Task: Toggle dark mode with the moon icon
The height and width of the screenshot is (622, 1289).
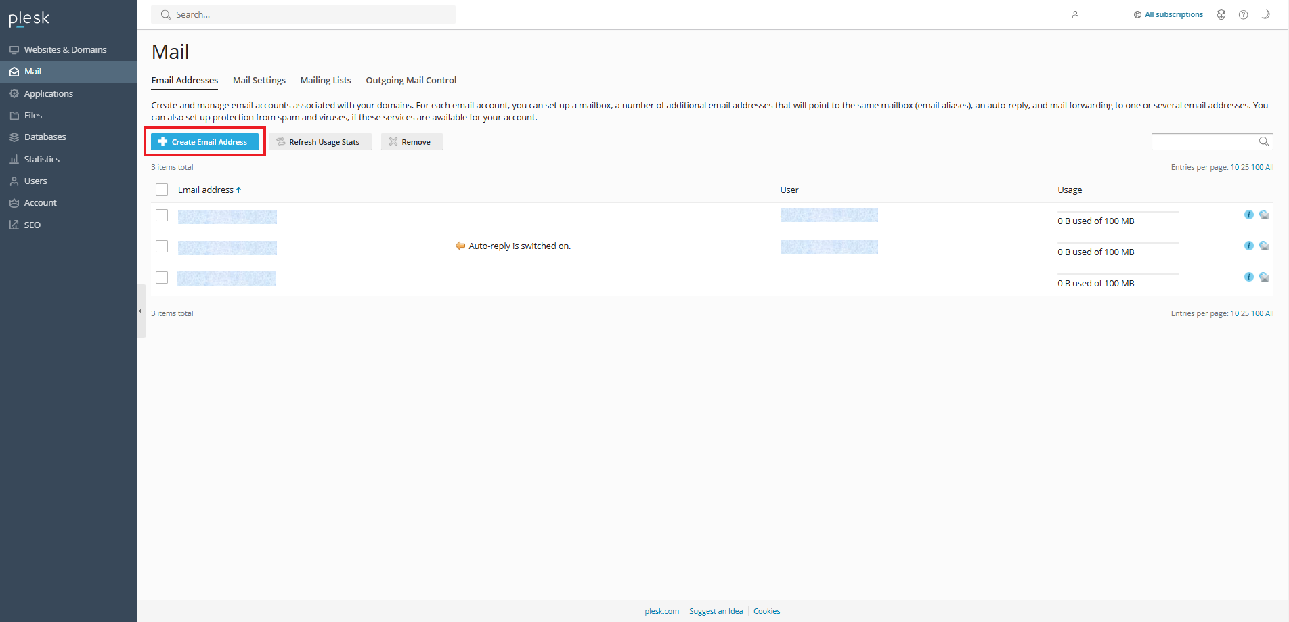Action: coord(1265,14)
